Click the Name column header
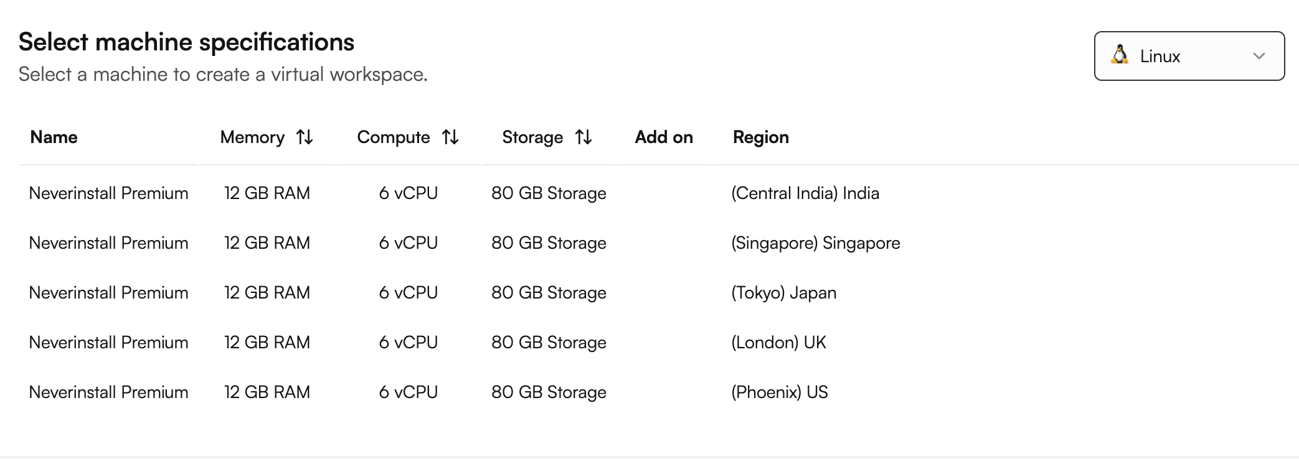The image size is (1299, 459). coord(54,137)
